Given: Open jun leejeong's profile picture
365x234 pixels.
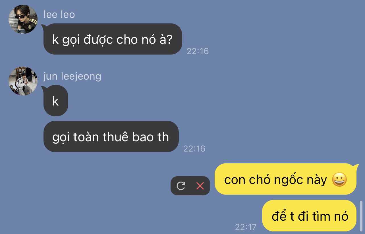Looking at the screenshot, I should (x=23, y=81).
